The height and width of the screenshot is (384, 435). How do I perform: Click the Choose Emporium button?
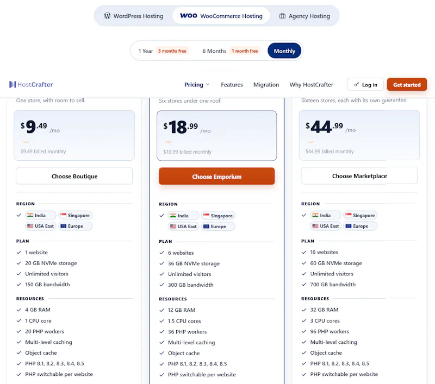216,177
